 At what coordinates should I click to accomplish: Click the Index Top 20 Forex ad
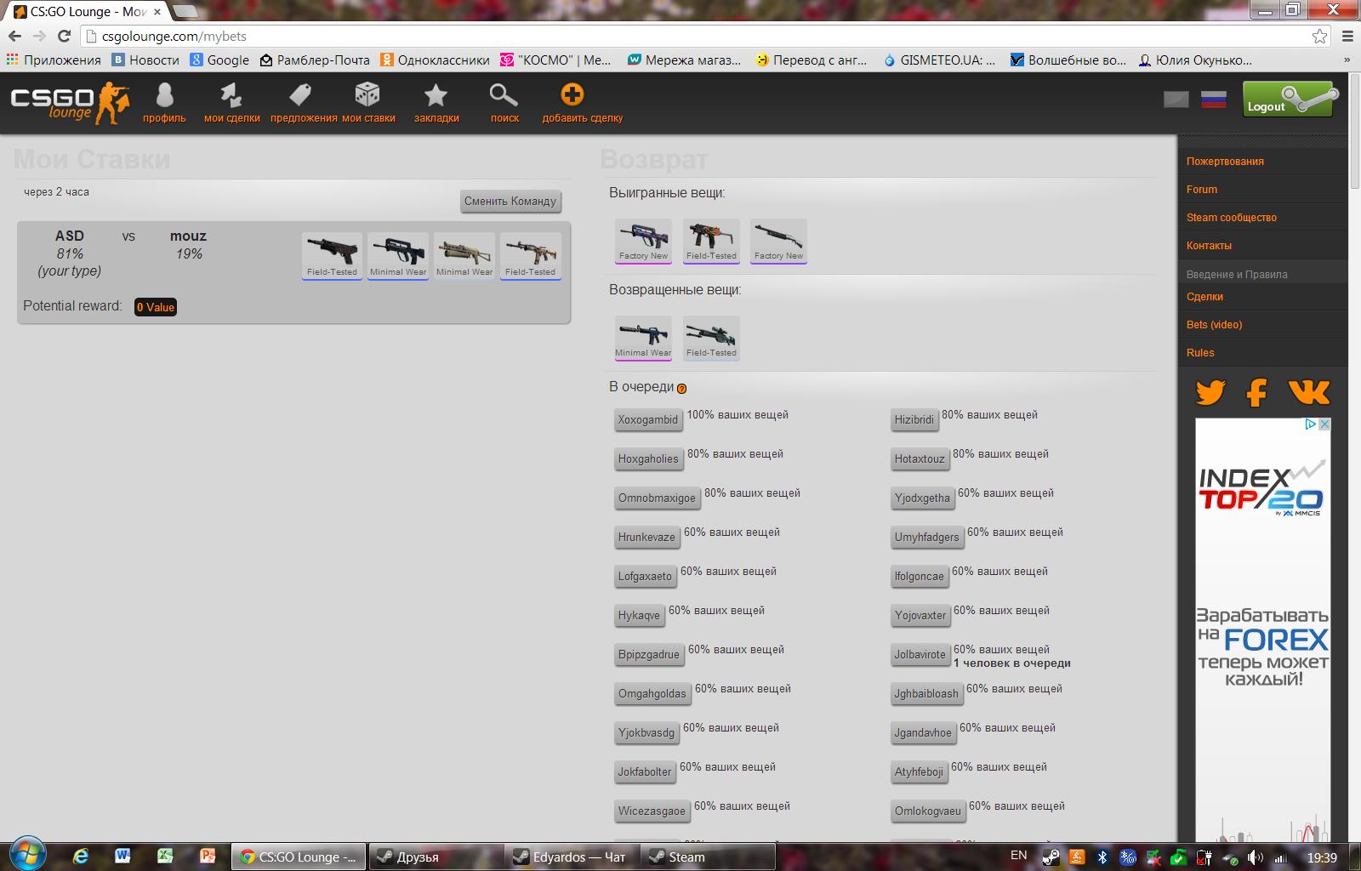click(1263, 629)
